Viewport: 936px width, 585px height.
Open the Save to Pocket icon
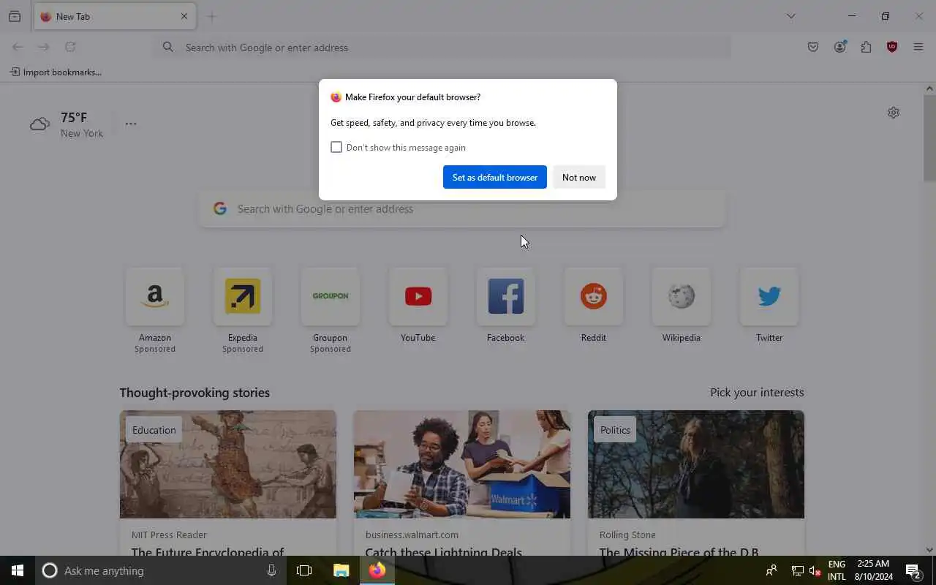pos(813,47)
